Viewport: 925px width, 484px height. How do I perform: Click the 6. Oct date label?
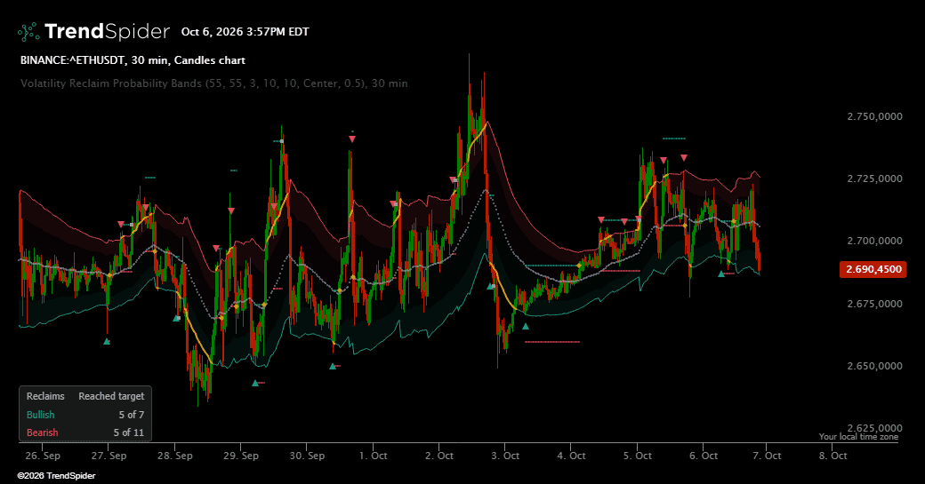pos(704,456)
